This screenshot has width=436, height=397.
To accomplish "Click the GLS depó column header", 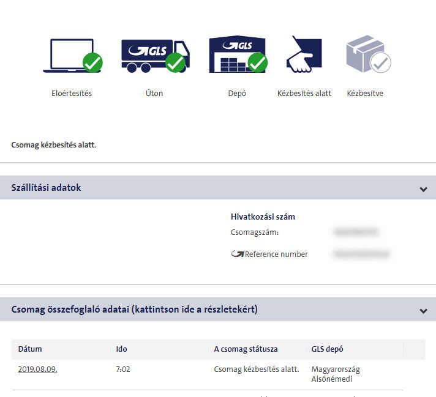I will (328, 349).
